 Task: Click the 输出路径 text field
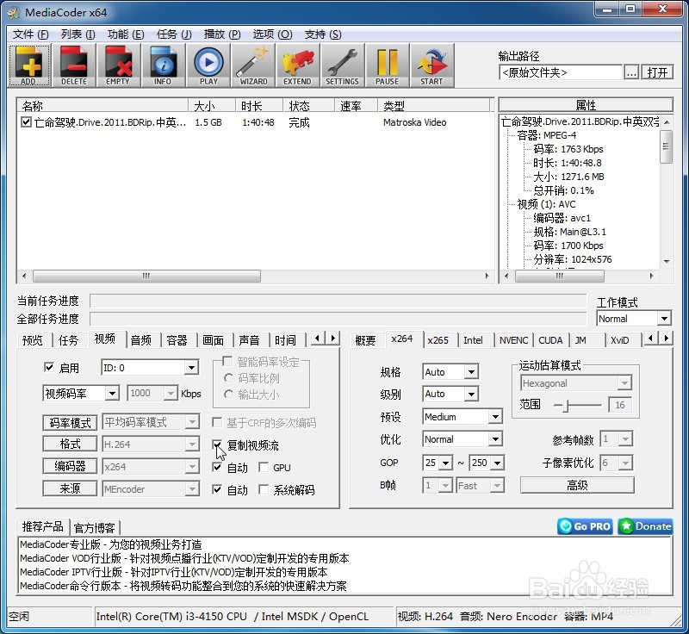click(561, 72)
